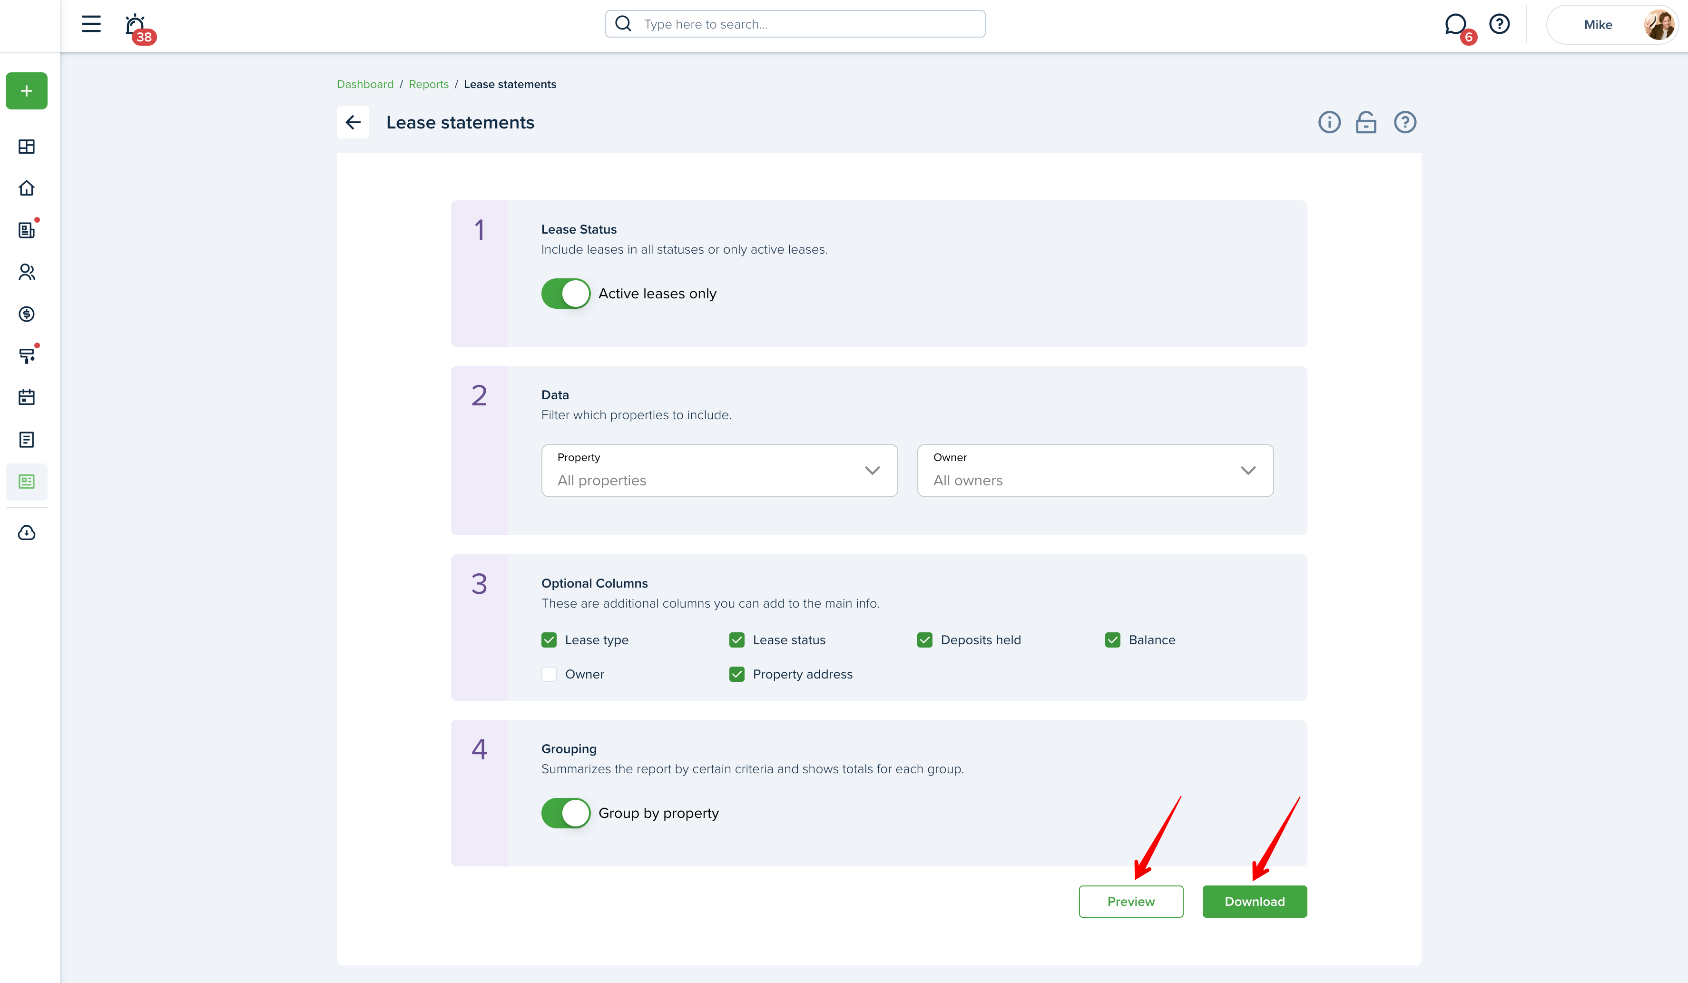Click the Lease Status section title
Screen dimensions: 1688x983
[579, 229]
